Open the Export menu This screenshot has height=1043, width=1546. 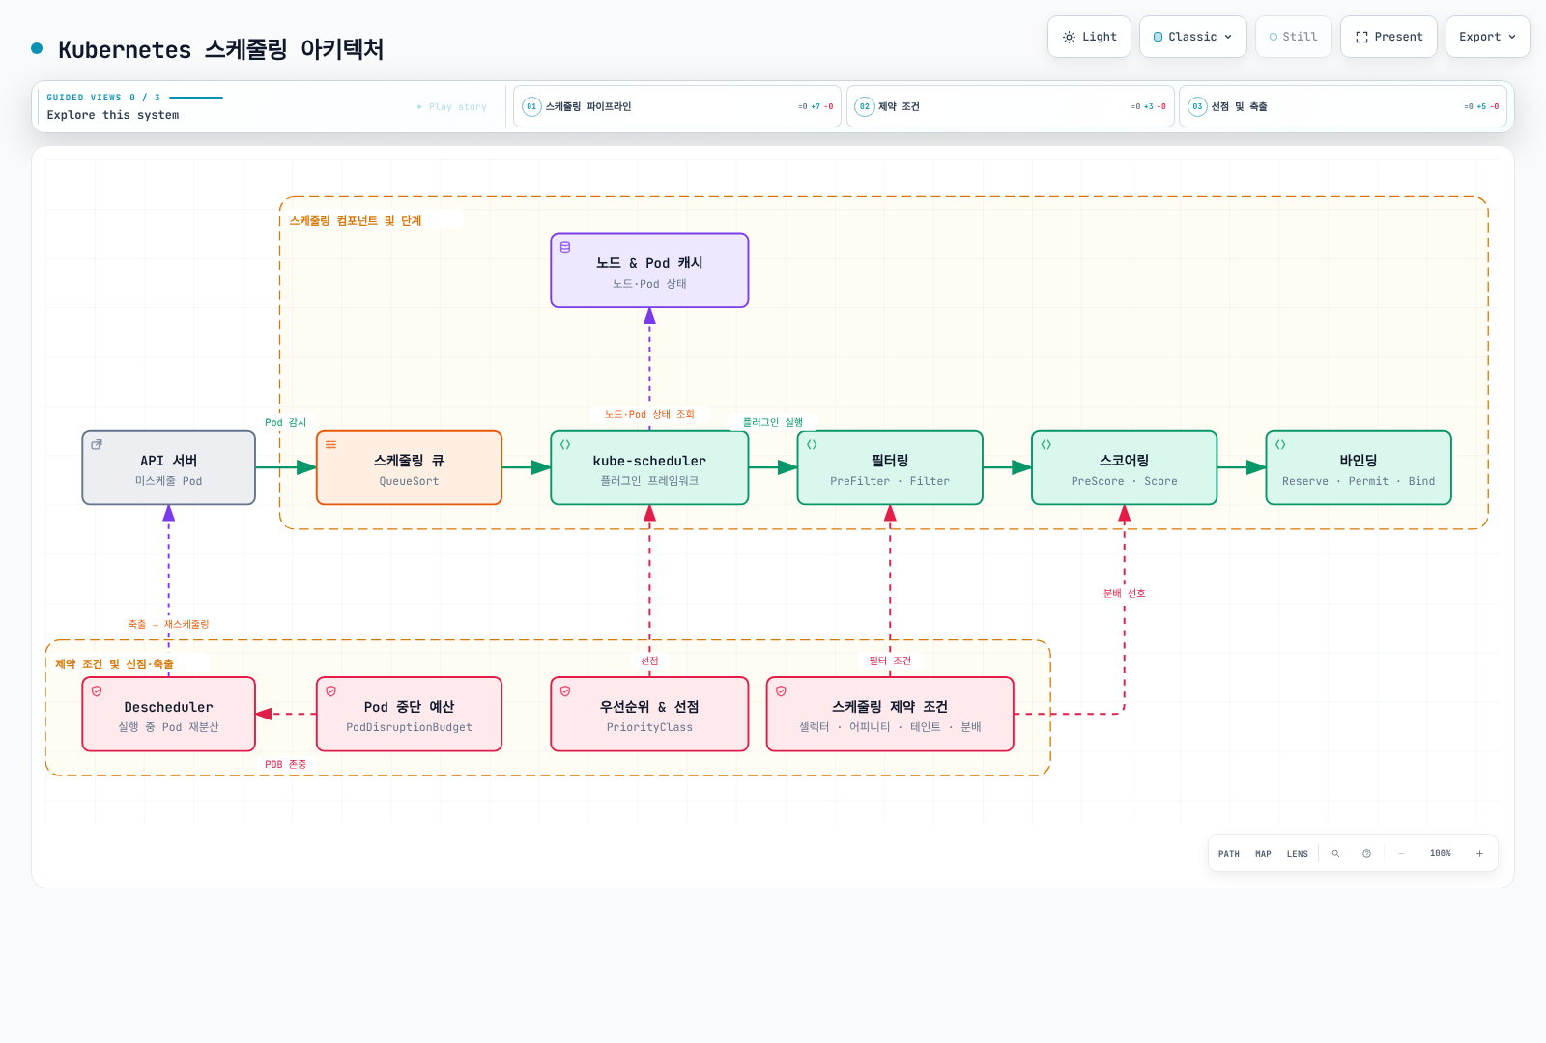coord(1487,37)
